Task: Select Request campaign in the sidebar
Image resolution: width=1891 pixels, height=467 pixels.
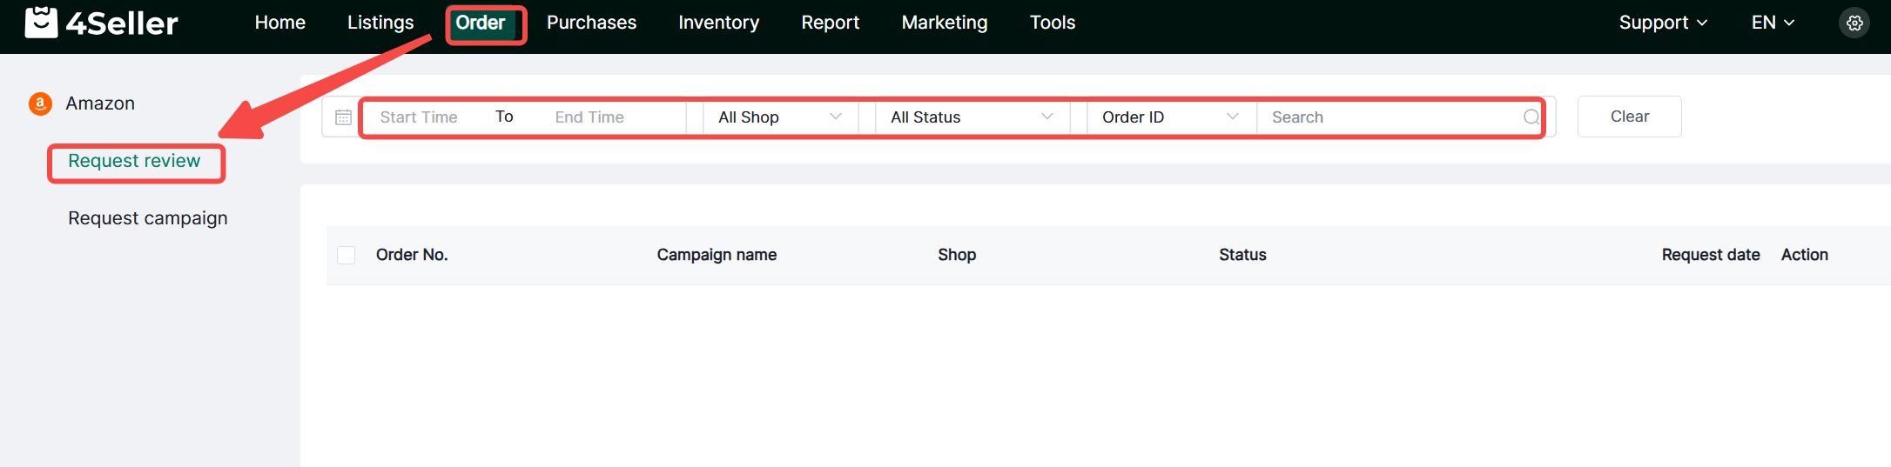Action: [x=148, y=218]
